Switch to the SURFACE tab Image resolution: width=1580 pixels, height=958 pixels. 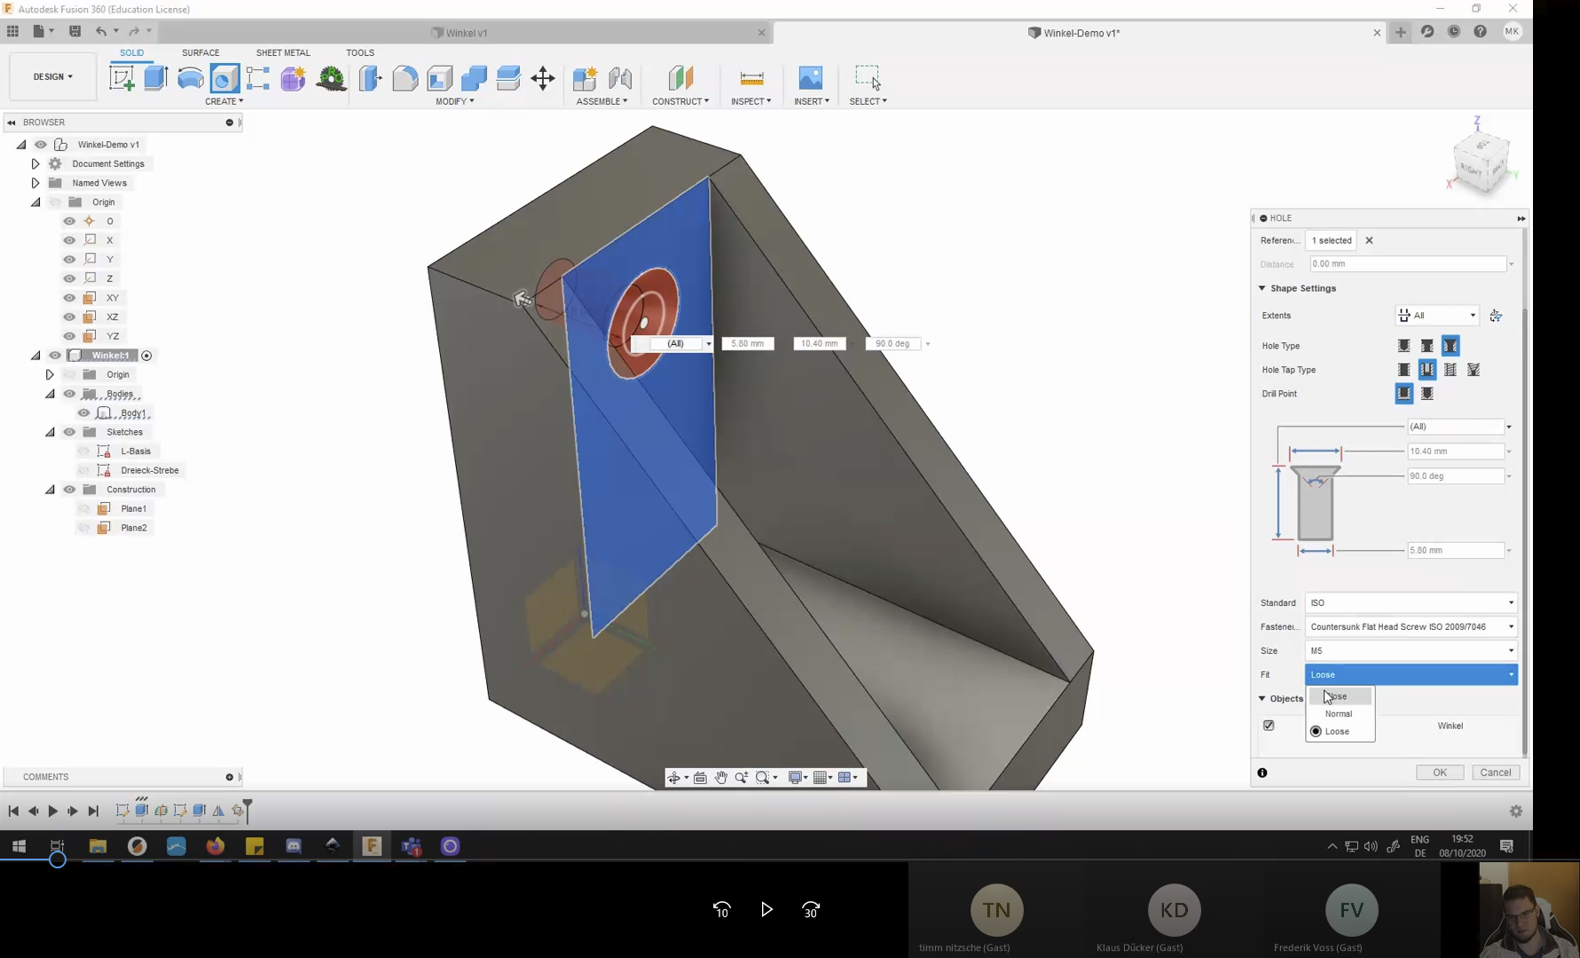click(200, 52)
